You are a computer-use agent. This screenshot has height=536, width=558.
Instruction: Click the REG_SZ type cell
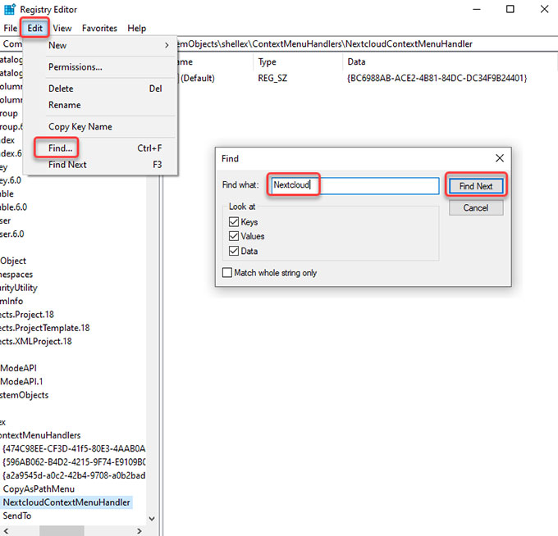point(272,78)
